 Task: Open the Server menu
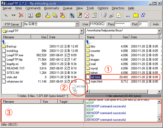(x=7, y=8)
